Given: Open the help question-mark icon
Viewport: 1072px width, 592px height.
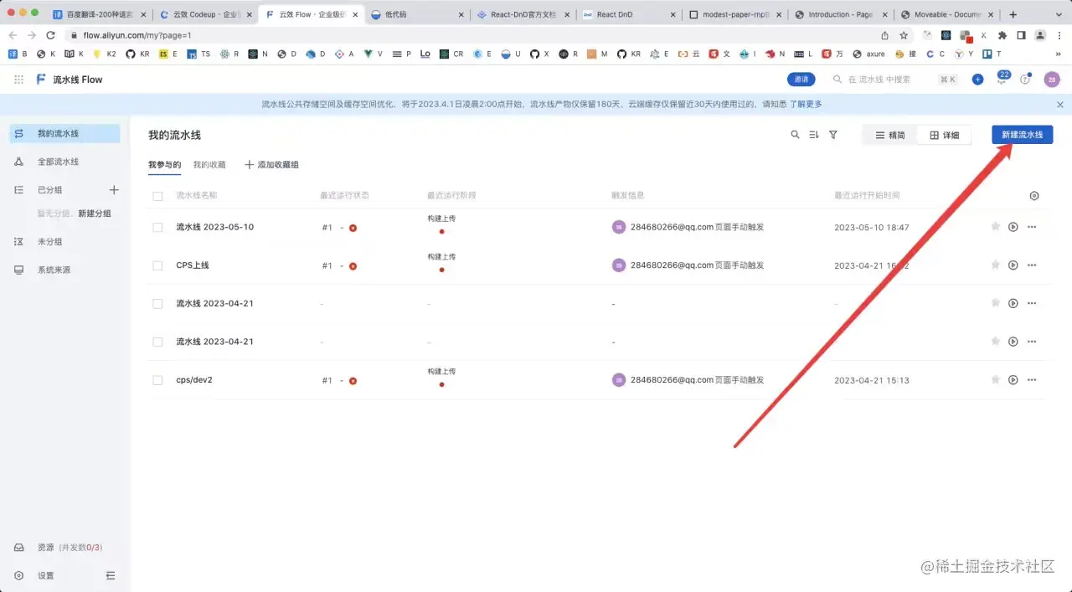Looking at the screenshot, I should click(1025, 80).
